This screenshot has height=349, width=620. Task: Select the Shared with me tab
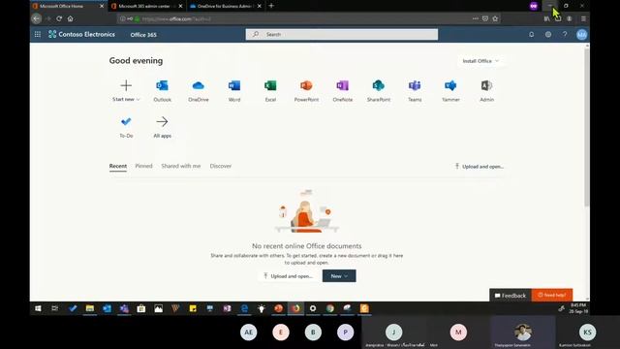pyautogui.click(x=181, y=166)
